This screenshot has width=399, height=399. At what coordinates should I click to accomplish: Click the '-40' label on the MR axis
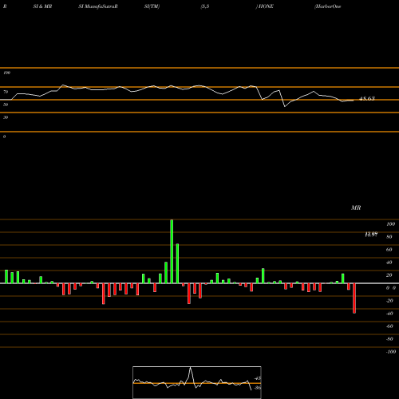(x=389, y=314)
